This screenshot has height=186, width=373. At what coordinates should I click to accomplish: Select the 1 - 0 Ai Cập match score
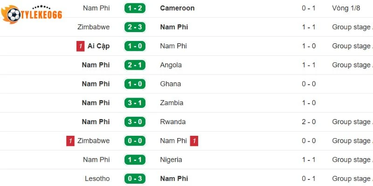tap(135, 46)
